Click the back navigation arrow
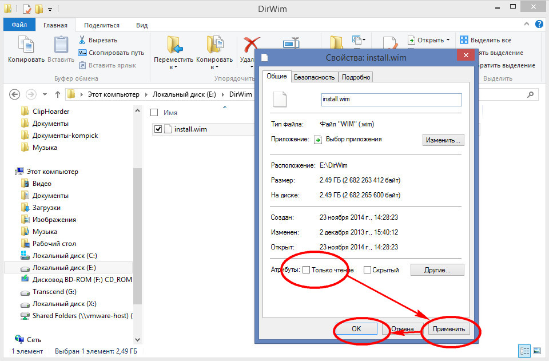 [x=14, y=94]
